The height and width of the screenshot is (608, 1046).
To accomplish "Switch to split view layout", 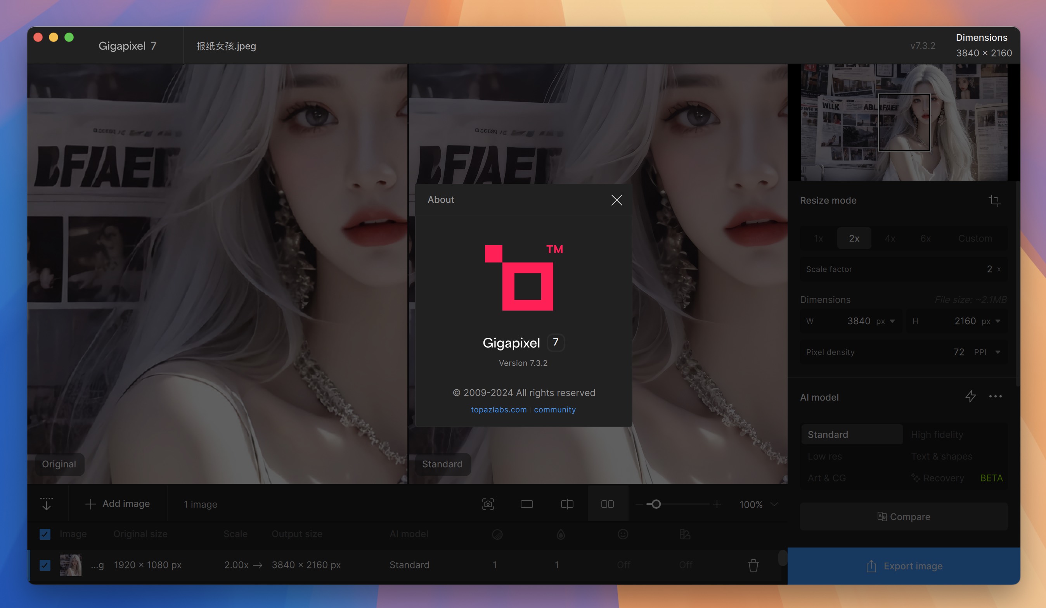I will [x=567, y=504].
